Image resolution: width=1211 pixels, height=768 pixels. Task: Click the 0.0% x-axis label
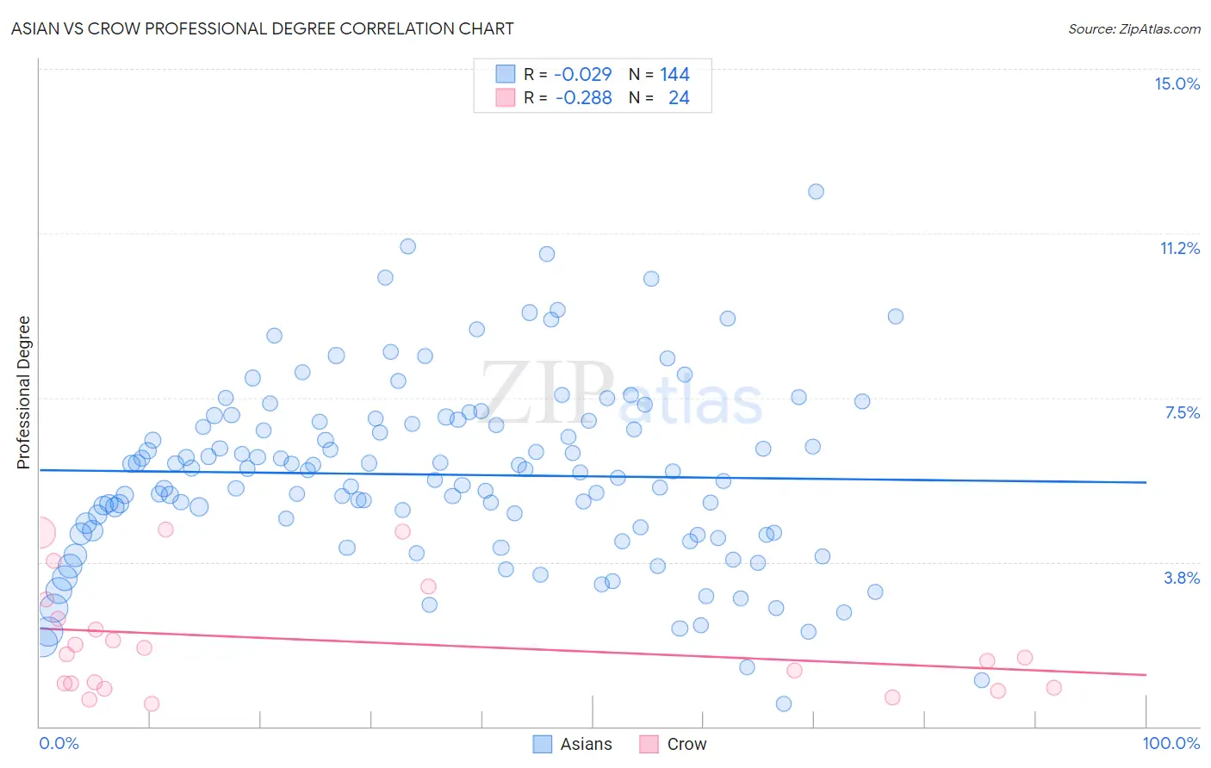tap(59, 743)
